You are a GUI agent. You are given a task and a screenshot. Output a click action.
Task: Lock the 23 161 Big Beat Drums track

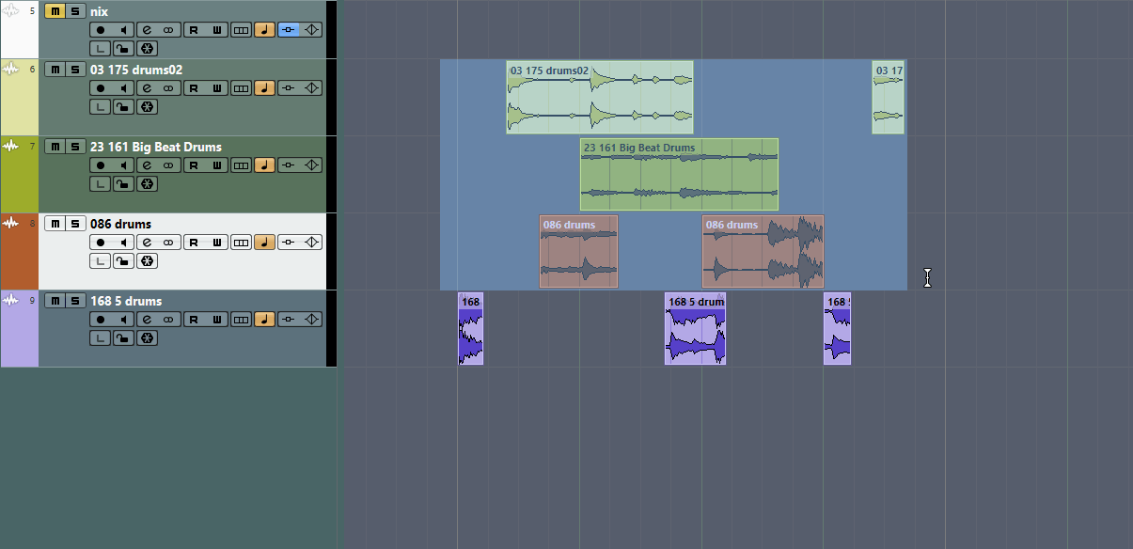click(123, 184)
